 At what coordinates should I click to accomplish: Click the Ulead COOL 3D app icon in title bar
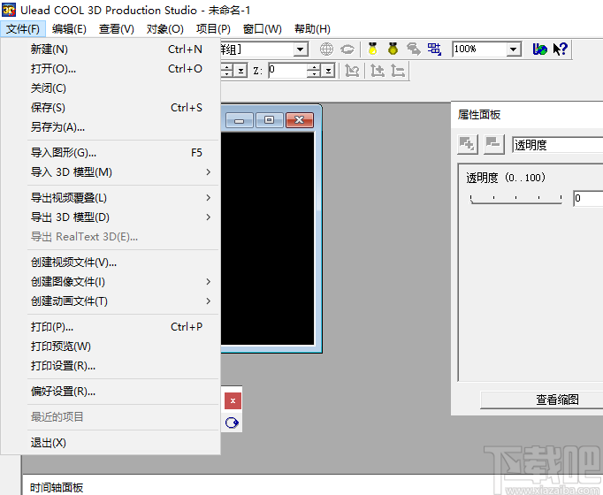tap(9, 10)
